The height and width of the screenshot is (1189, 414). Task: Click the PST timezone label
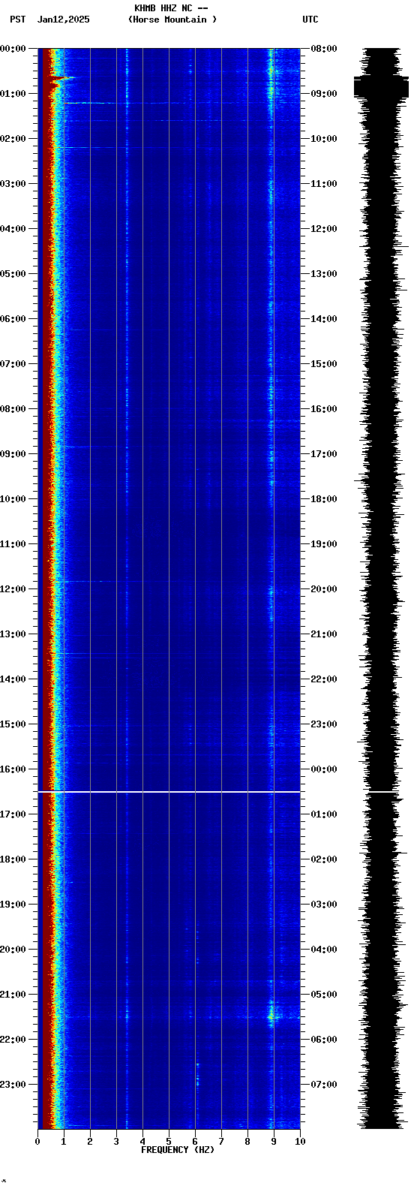pos(18,20)
